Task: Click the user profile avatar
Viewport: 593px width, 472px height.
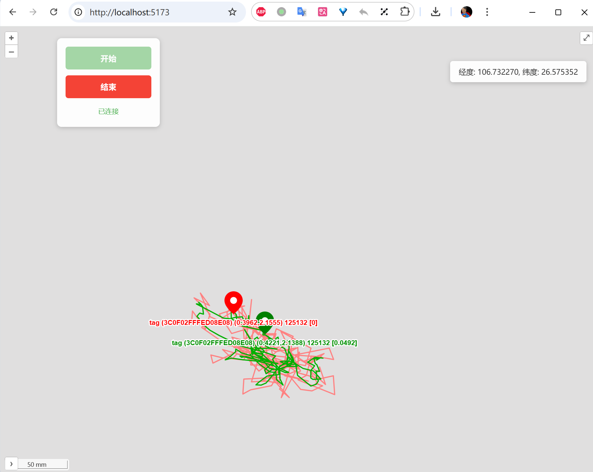Action: [x=466, y=12]
